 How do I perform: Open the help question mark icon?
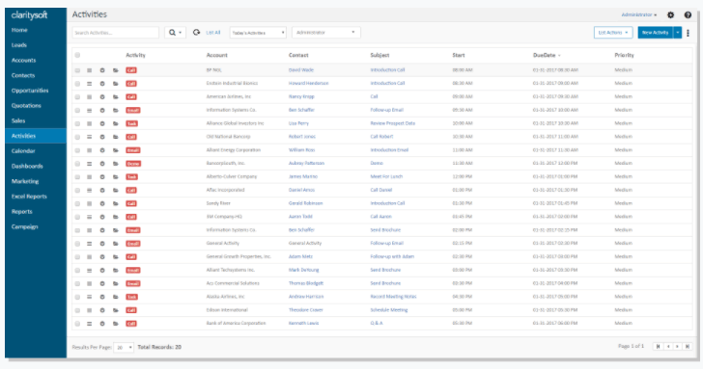coord(688,14)
